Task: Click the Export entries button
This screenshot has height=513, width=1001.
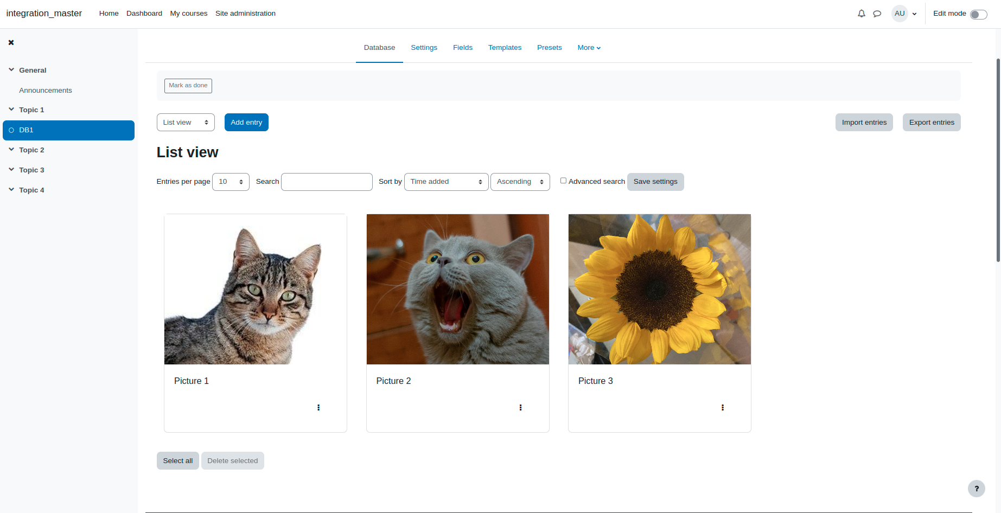Action: [932, 122]
